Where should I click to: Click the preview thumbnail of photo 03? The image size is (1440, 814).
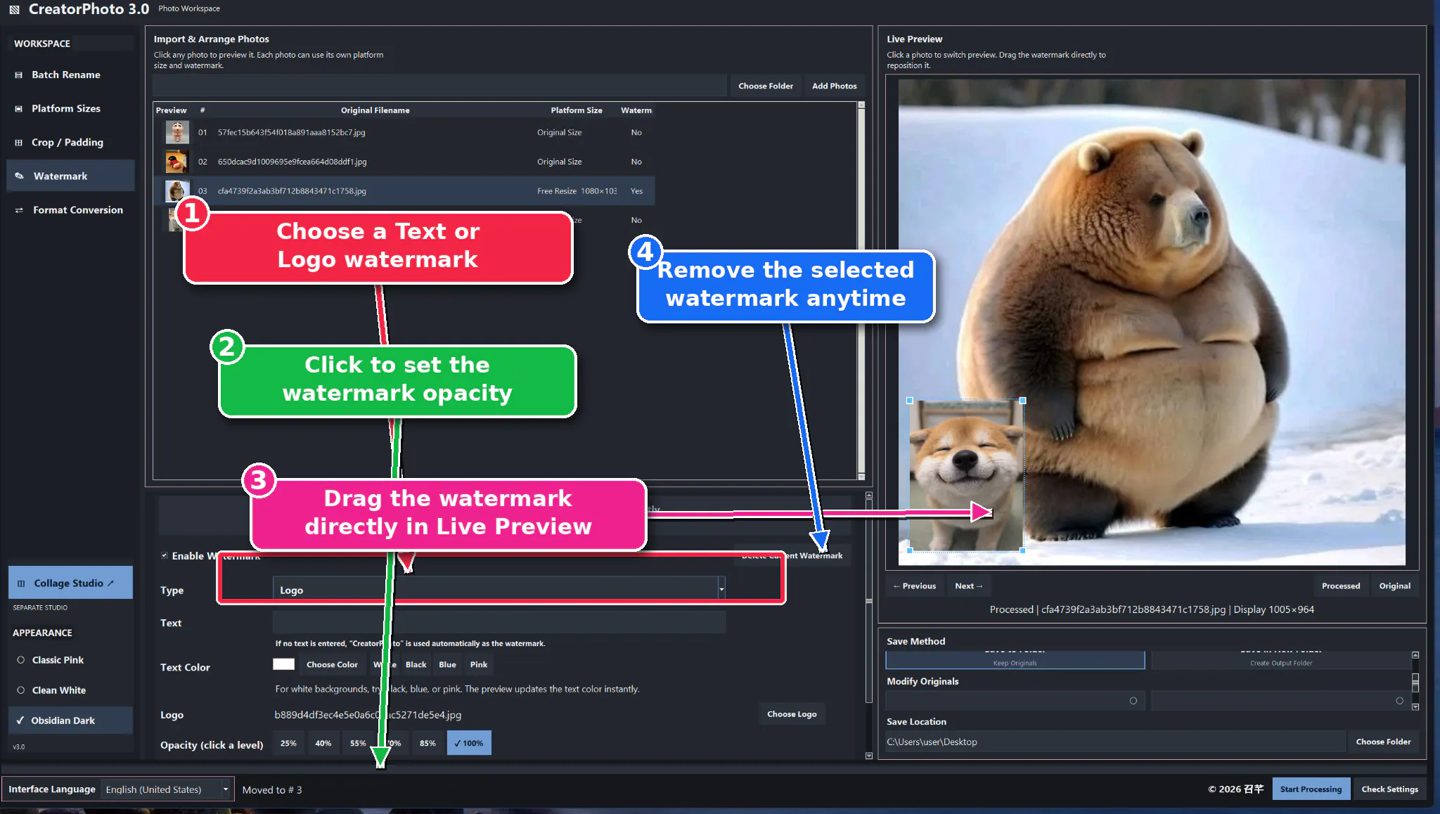tap(176, 190)
